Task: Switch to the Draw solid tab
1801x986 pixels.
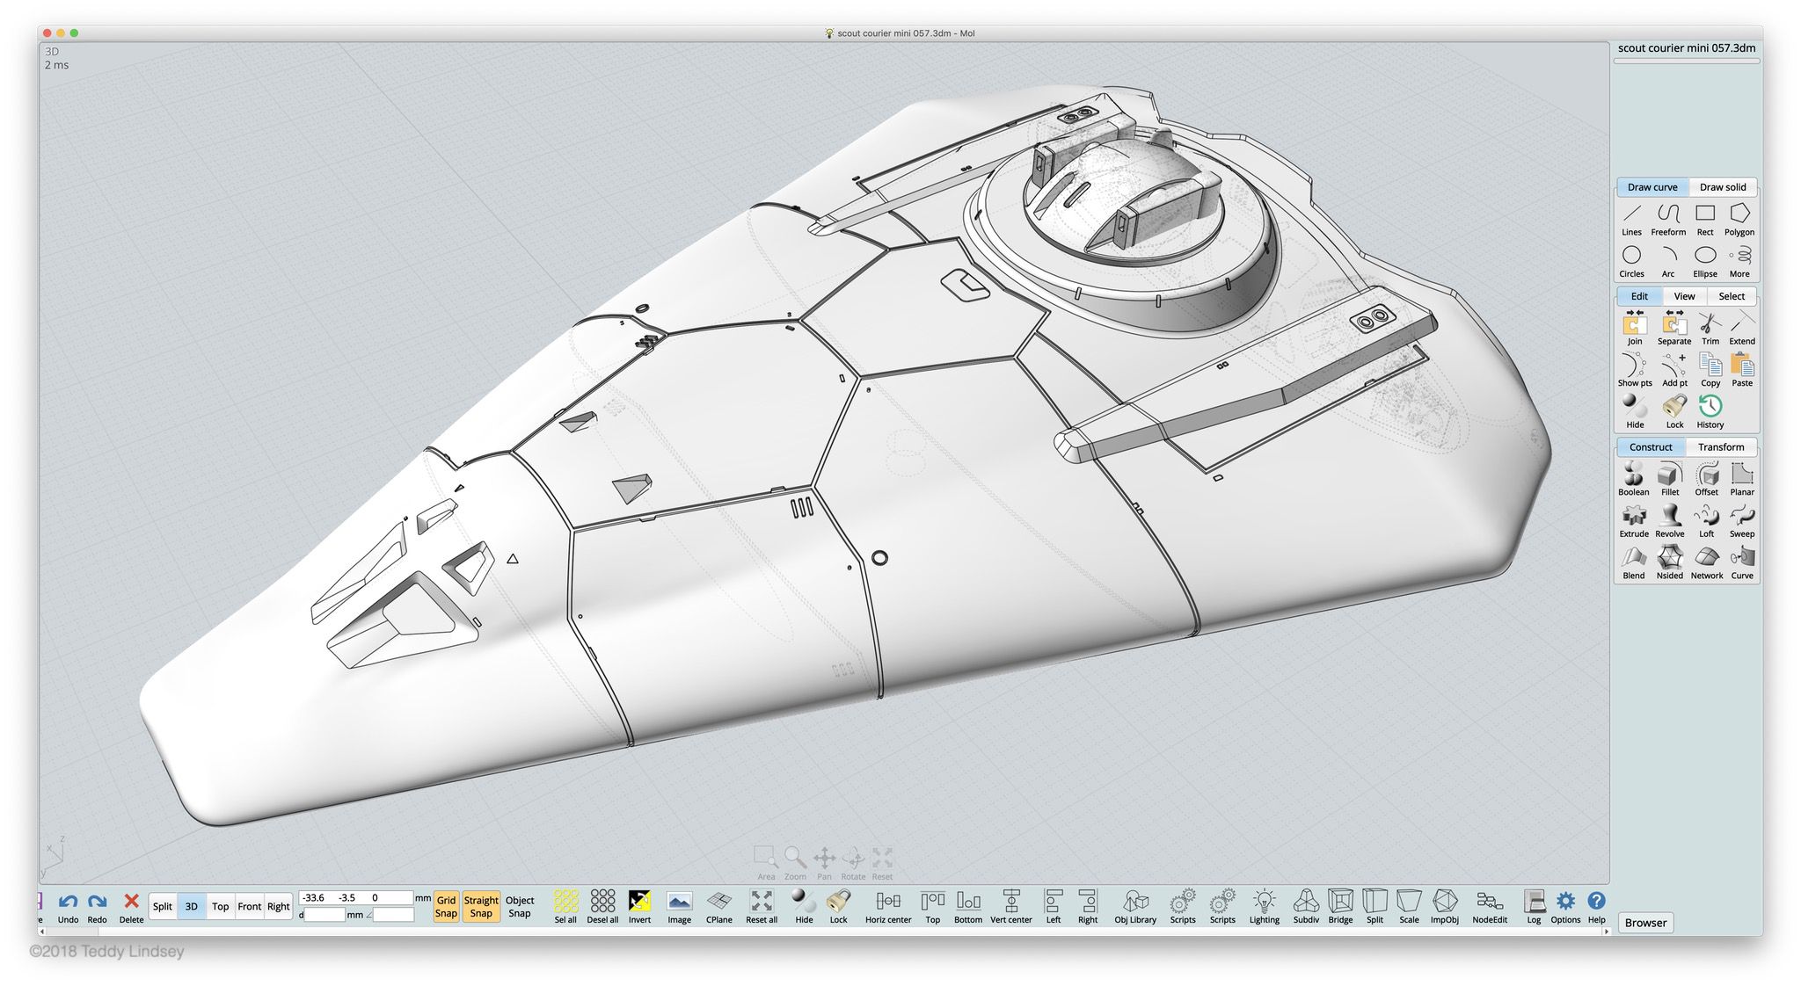Action: point(1723,187)
